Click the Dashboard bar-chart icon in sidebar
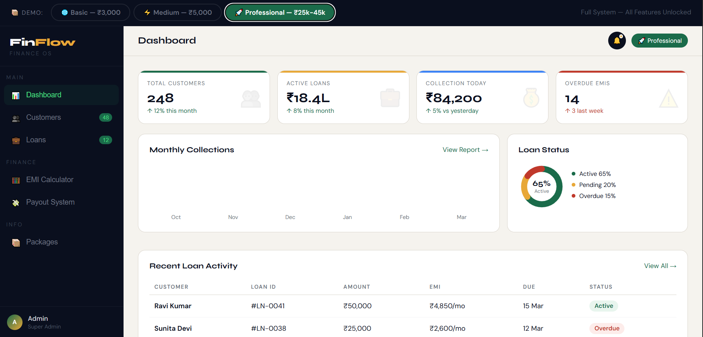Screen dimensions: 703x337 [15, 95]
